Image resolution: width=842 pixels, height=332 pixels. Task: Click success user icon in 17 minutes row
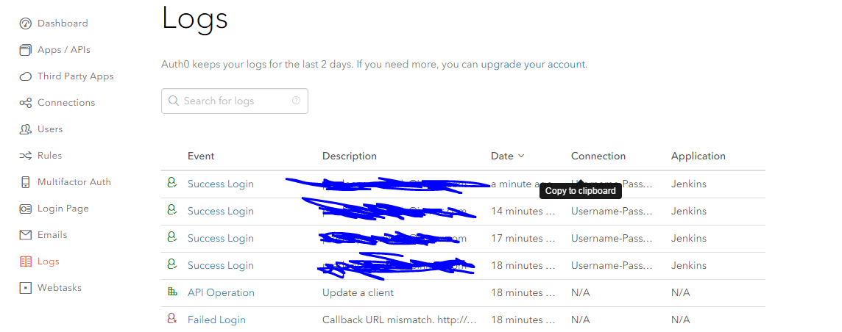[171, 237]
